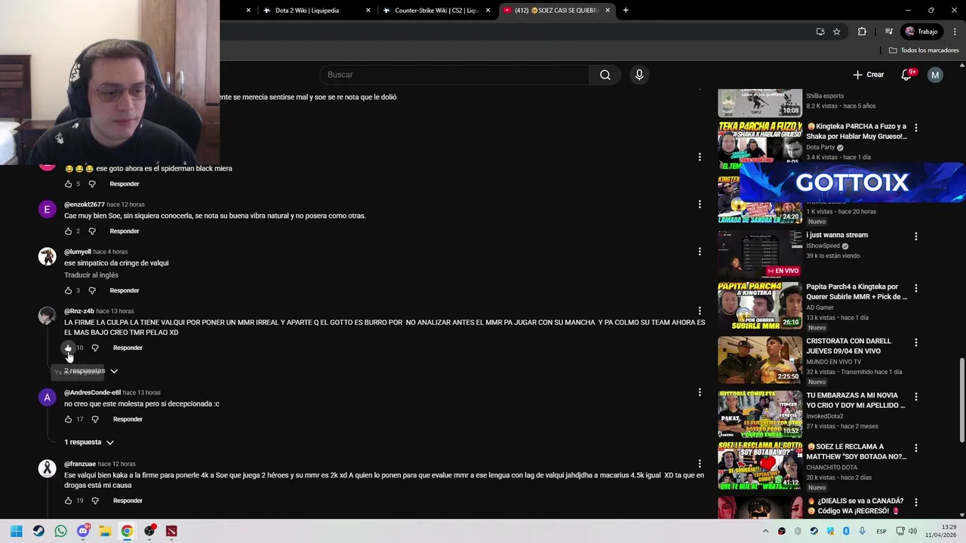Like the spiderman black miera comment
Image resolution: width=966 pixels, height=543 pixels.
[x=68, y=184]
